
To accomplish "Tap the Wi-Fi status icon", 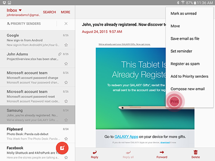I will (183, 3).
